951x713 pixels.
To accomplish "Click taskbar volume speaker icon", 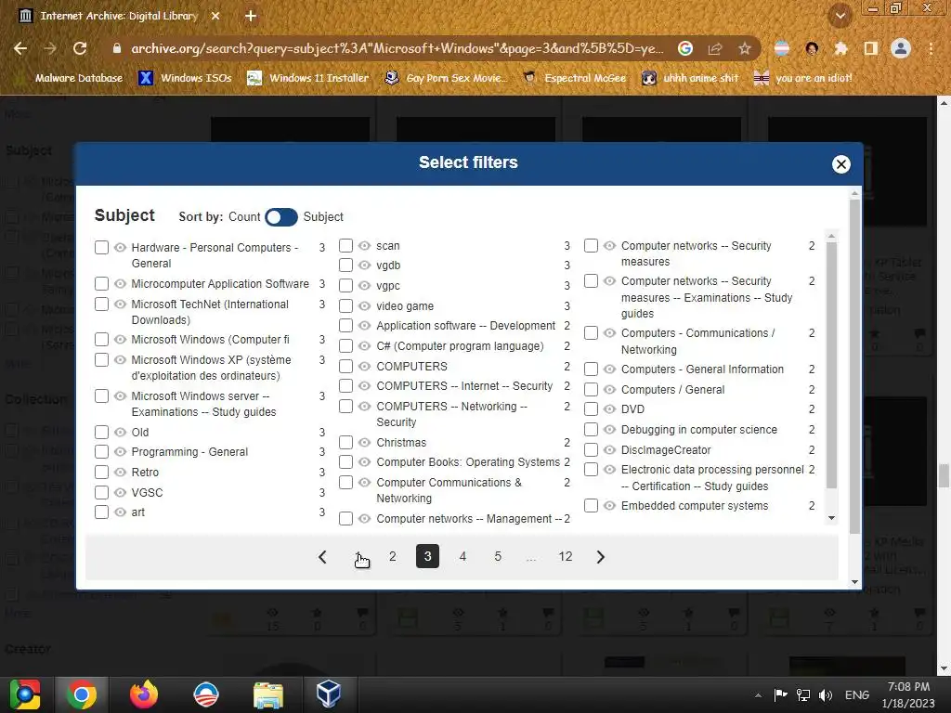I will point(826,695).
